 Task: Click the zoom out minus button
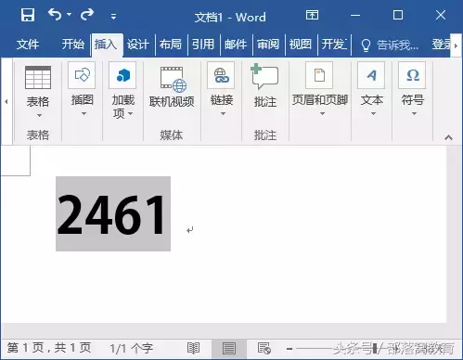coord(289,349)
